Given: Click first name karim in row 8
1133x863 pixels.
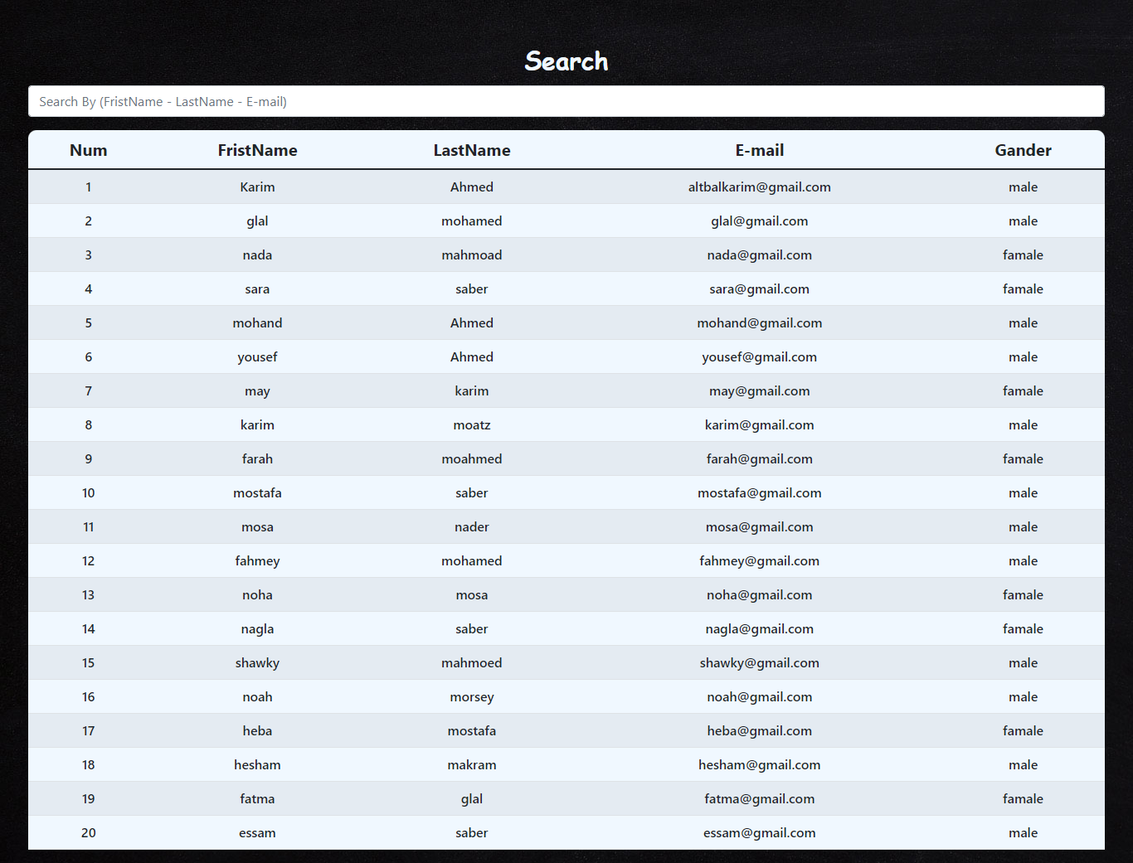Looking at the screenshot, I should [257, 424].
